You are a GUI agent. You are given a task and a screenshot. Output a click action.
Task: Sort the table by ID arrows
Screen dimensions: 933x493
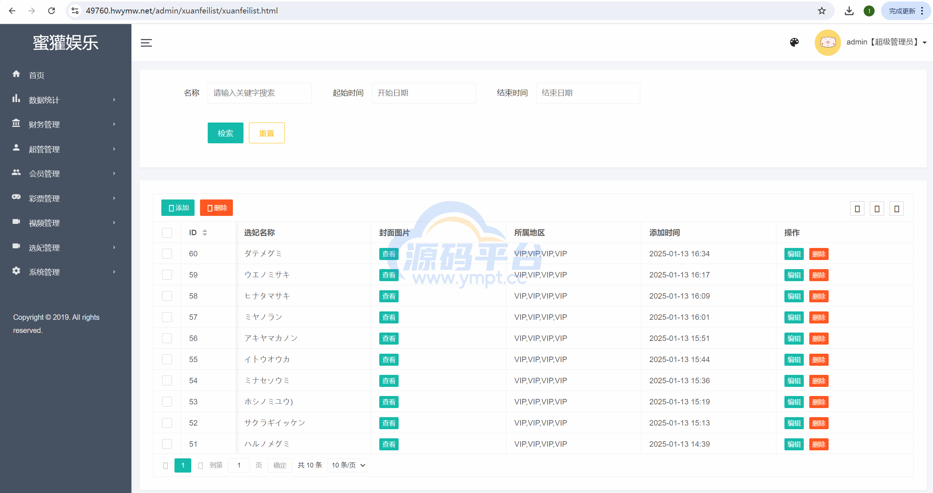click(205, 233)
